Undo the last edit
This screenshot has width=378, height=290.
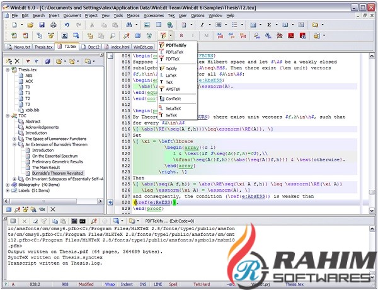tap(67, 25)
